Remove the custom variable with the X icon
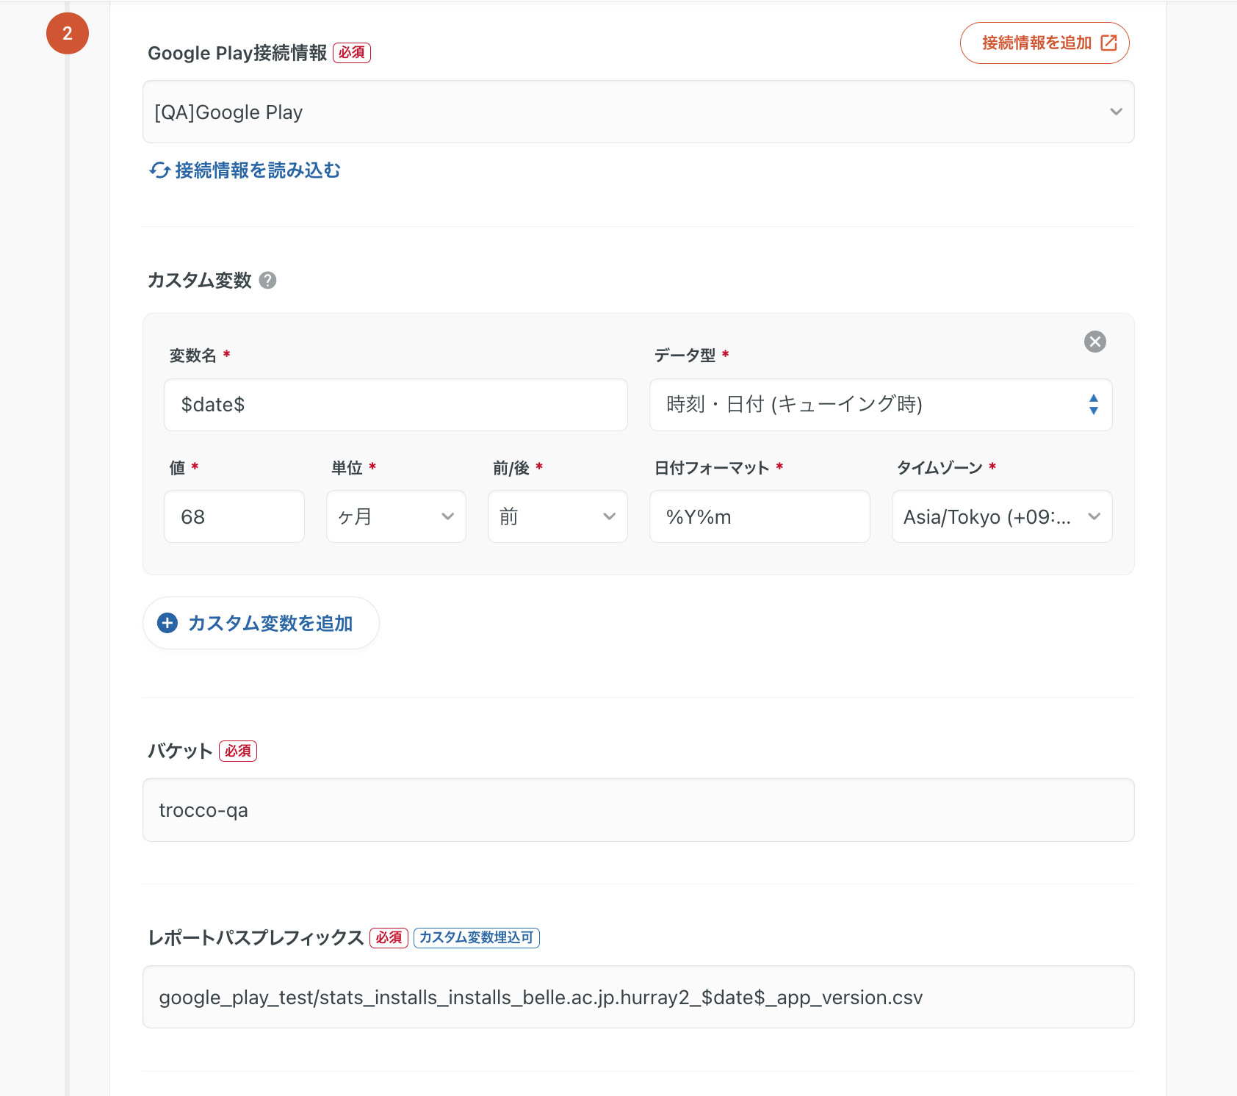The height and width of the screenshot is (1096, 1237). (x=1094, y=342)
